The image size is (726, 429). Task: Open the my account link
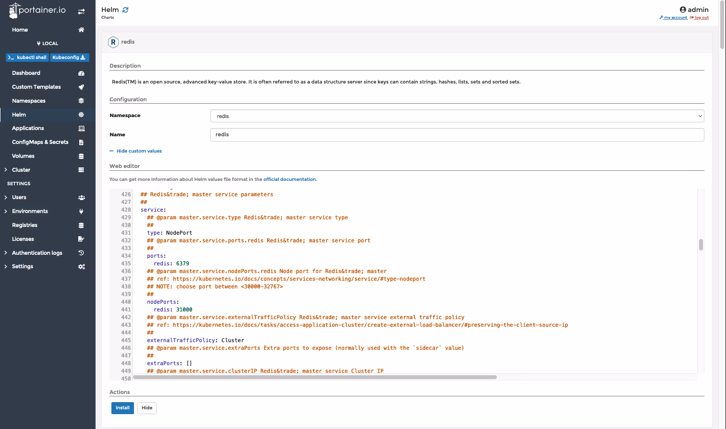[673, 18]
